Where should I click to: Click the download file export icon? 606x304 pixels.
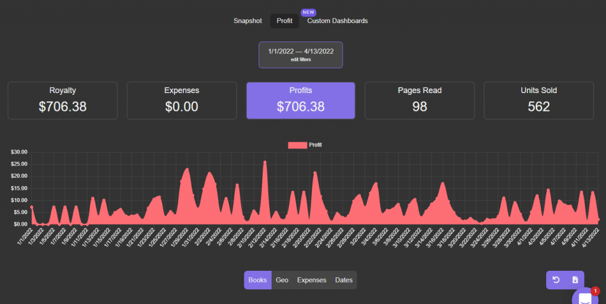point(574,280)
